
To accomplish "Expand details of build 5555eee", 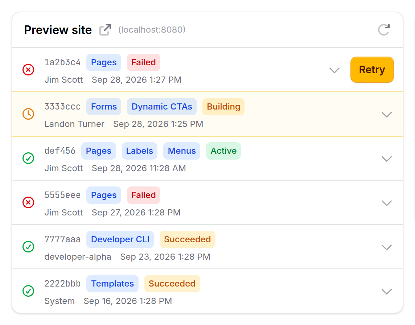I will tap(387, 203).
